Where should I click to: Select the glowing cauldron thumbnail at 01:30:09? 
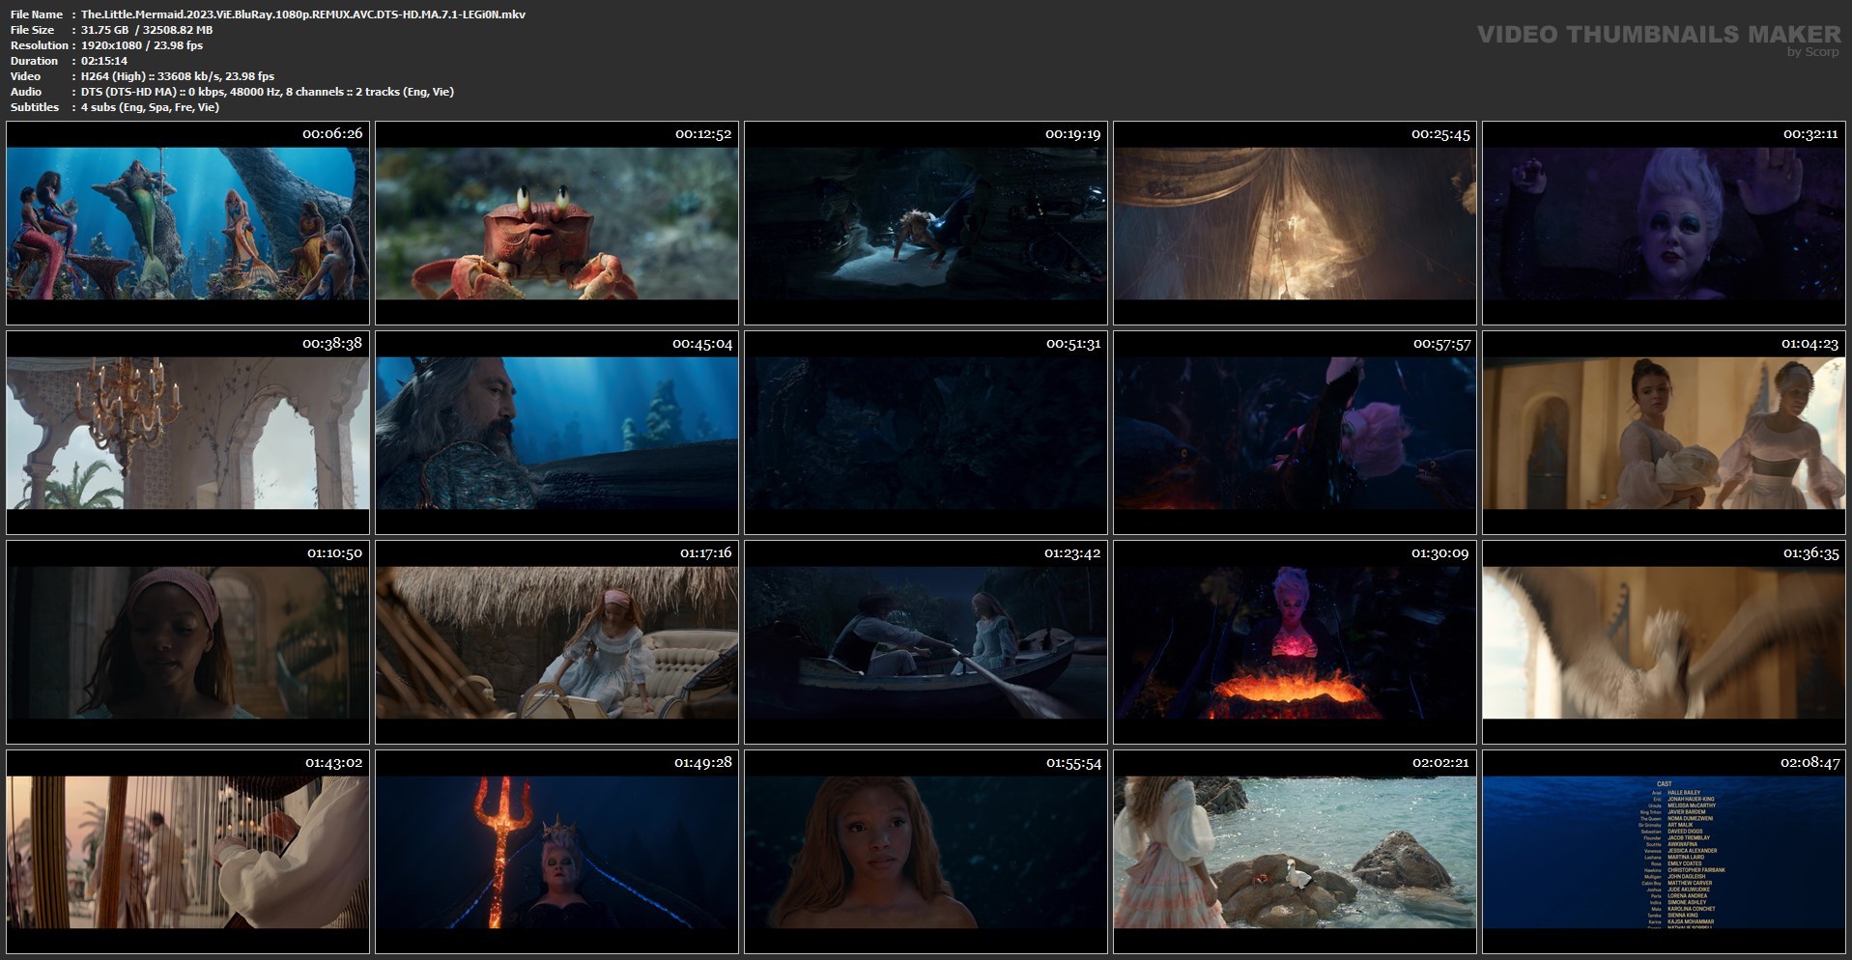[1295, 642]
